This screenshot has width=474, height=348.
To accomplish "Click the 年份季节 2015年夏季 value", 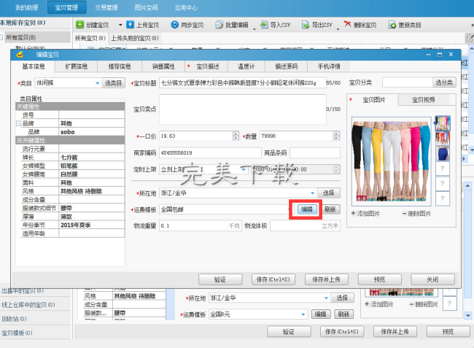I will coord(92,225).
